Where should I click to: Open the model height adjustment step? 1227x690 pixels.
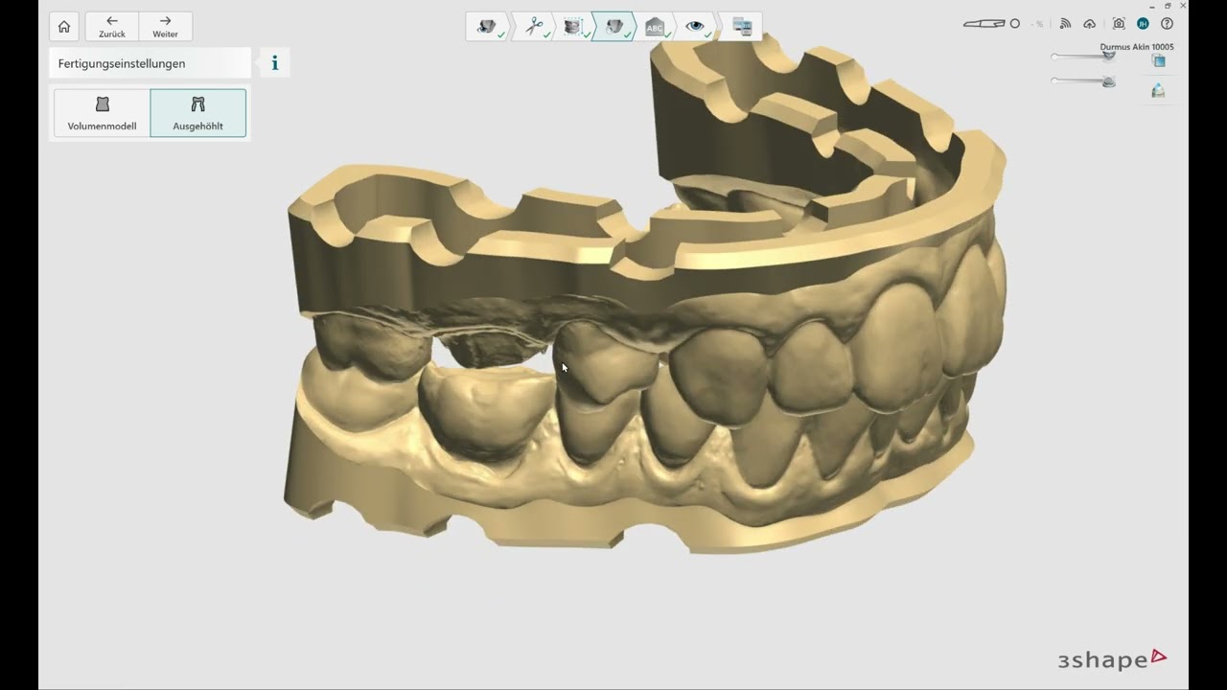point(574,27)
